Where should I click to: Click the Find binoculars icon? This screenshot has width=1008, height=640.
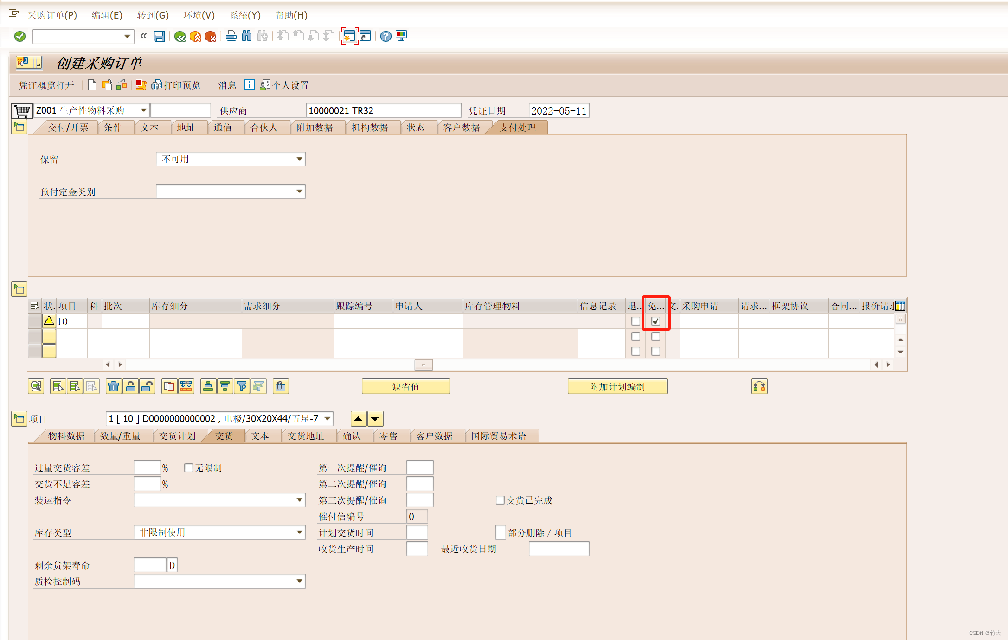pos(247,36)
